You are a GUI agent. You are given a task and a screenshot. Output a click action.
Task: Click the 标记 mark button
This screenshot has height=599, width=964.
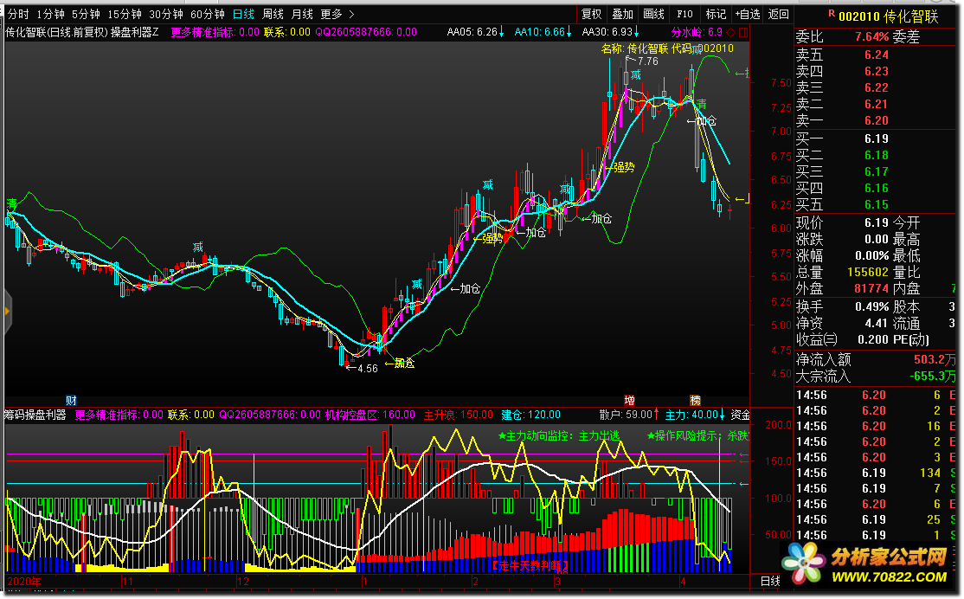pyautogui.click(x=716, y=14)
